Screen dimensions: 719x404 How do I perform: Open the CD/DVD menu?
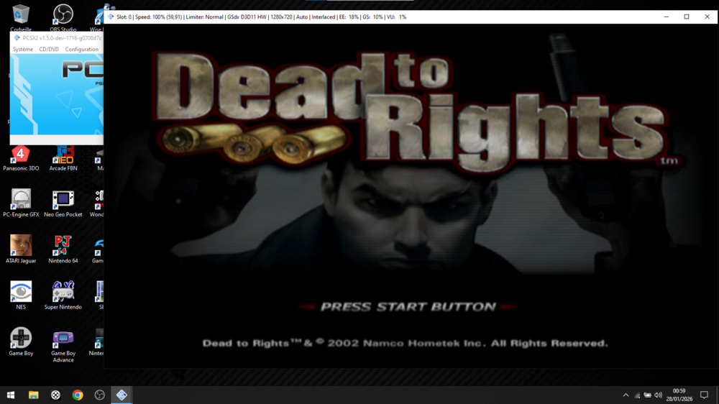pos(49,50)
